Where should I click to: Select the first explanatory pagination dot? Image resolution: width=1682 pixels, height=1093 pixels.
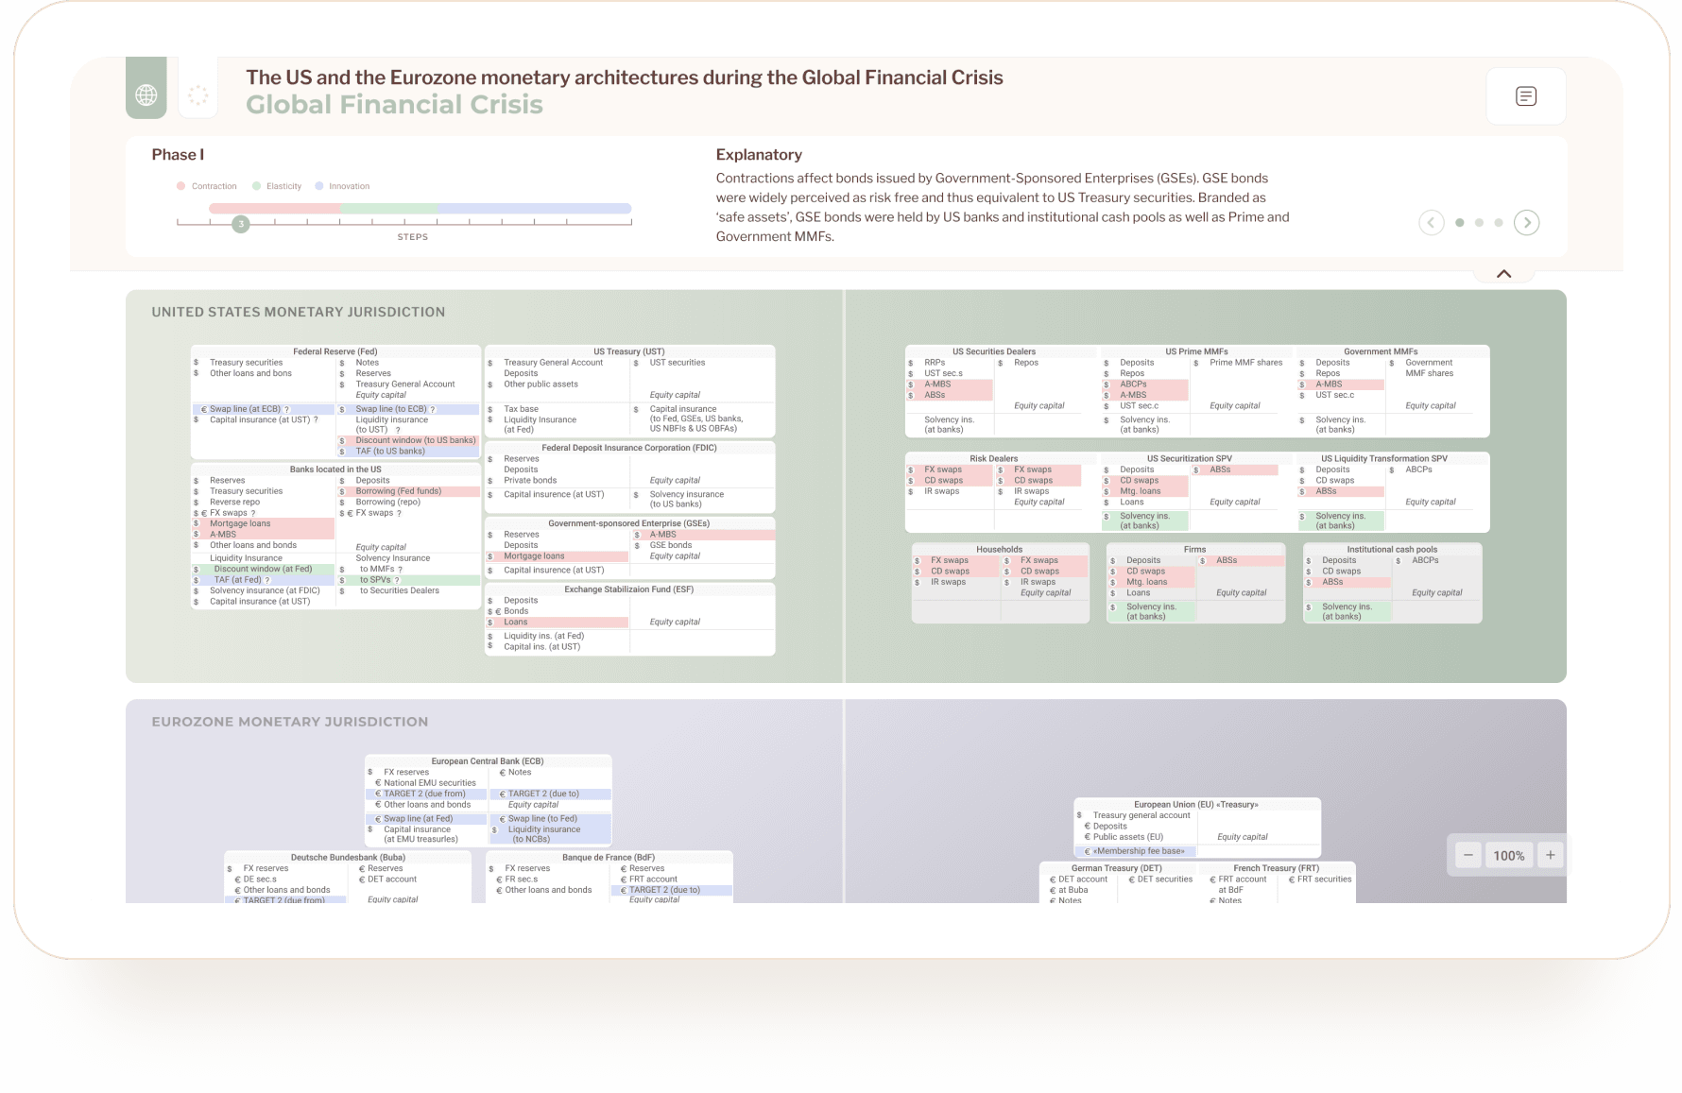pyautogui.click(x=1460, y=223)
